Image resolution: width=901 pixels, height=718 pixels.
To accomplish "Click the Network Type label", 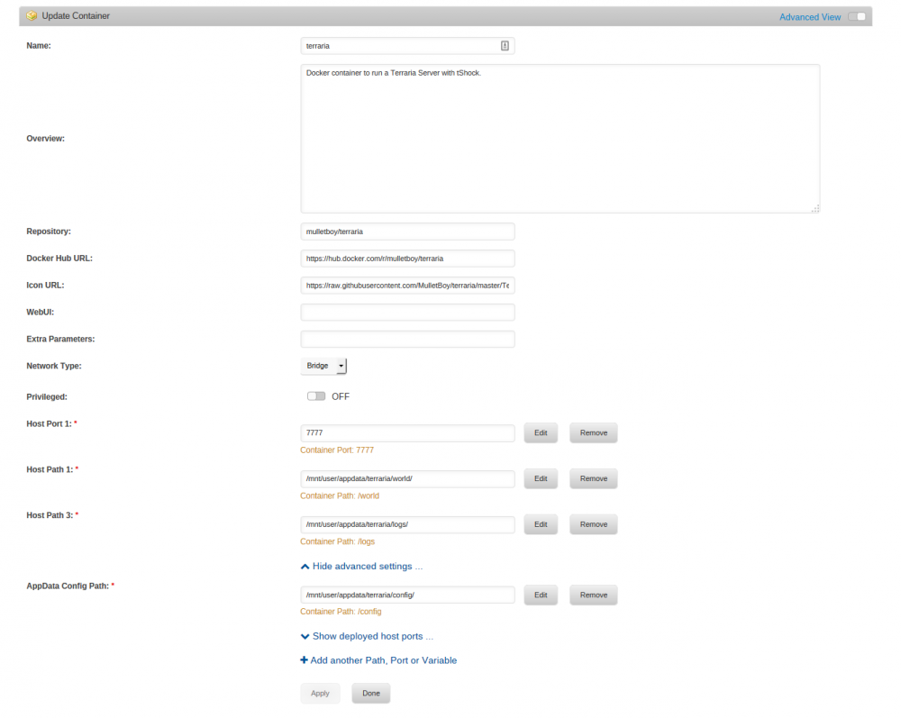I will pos(54,366).
